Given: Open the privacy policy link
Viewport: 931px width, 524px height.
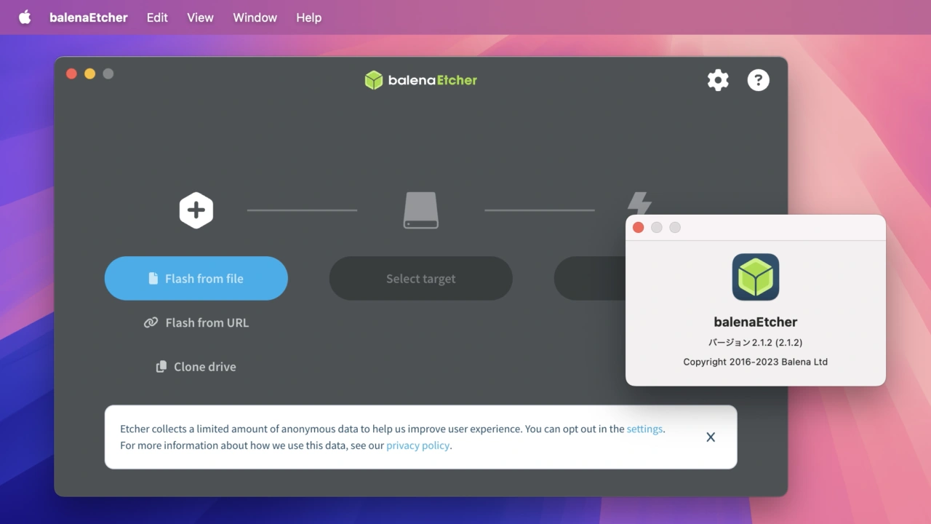Looking at the screenshot, I should (x=417, y=445).
